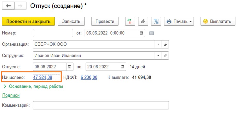Click the paperclip attachments icon
Image resolution: width=252 pixels, height=119 pixels.
click(x=143, y=21)
